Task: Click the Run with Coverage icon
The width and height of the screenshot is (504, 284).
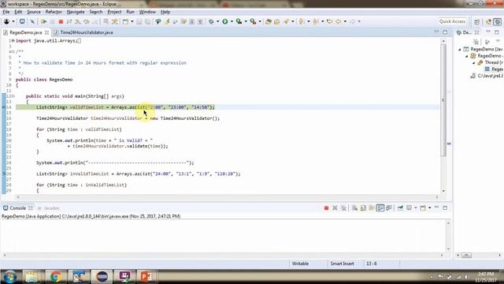Action: click(x=239, y=21)
